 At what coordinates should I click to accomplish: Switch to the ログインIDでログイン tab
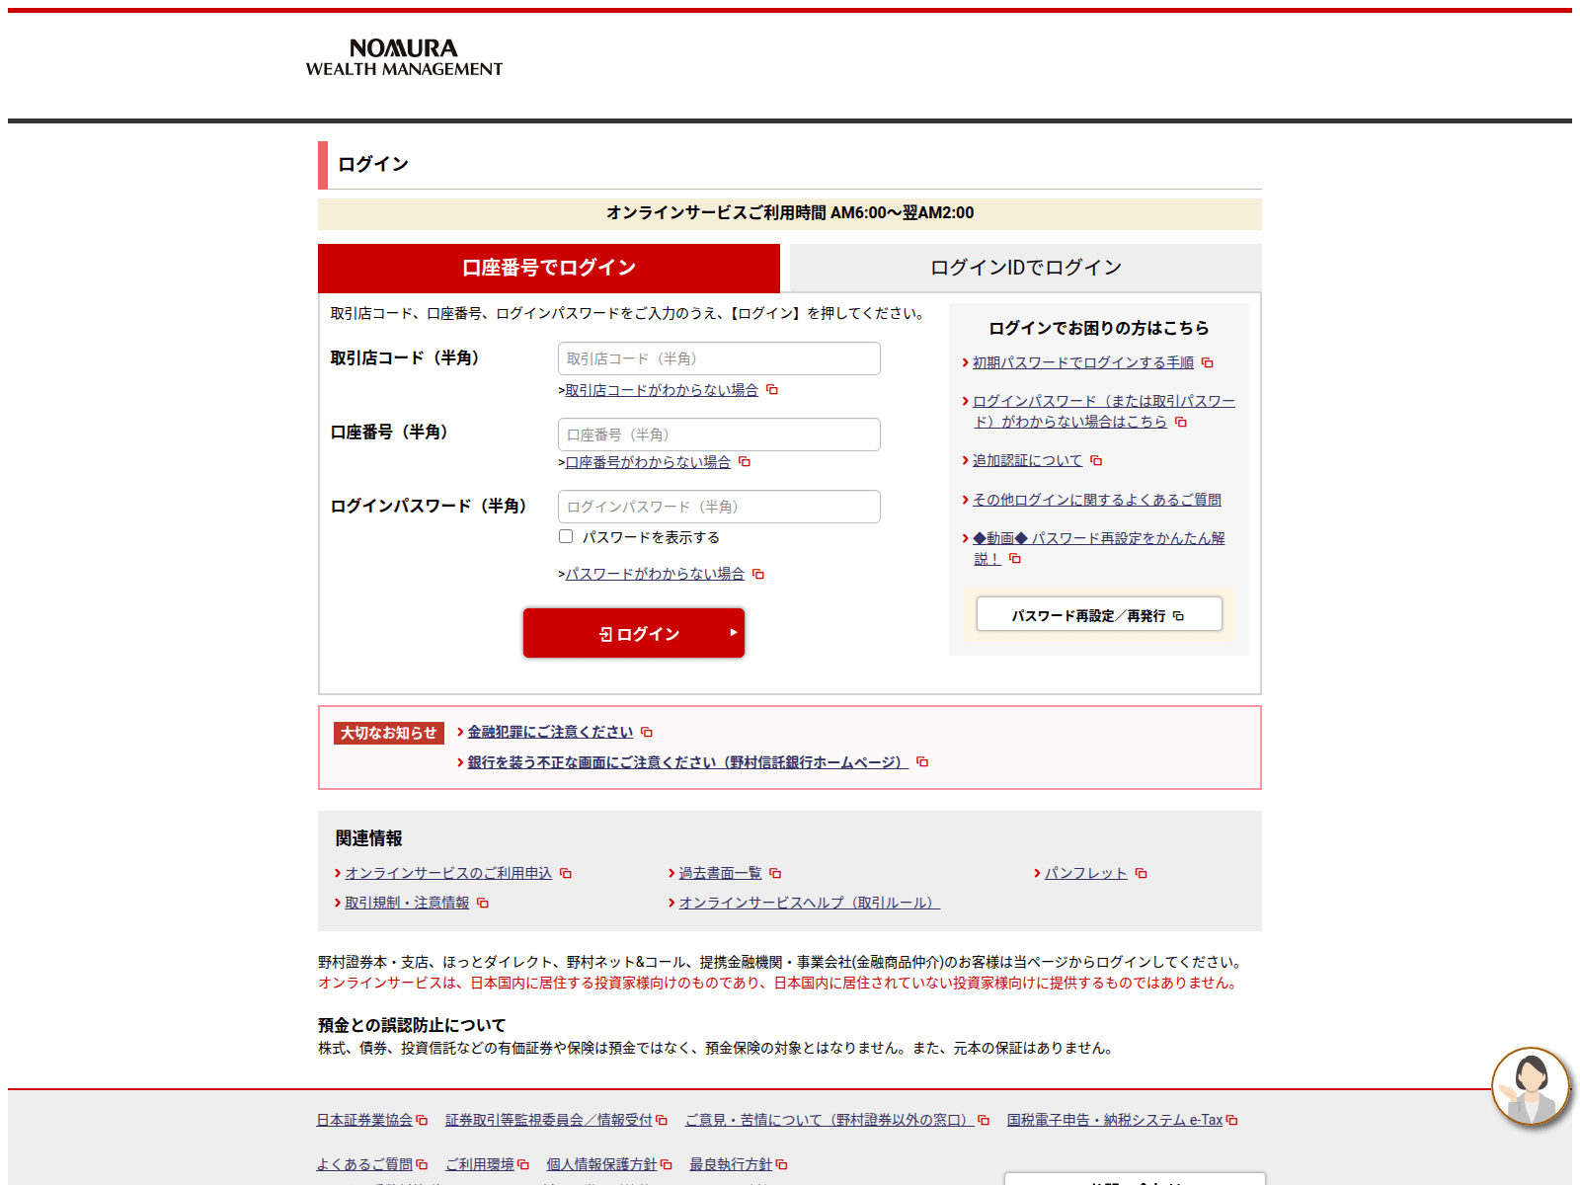coord(1026,268)
